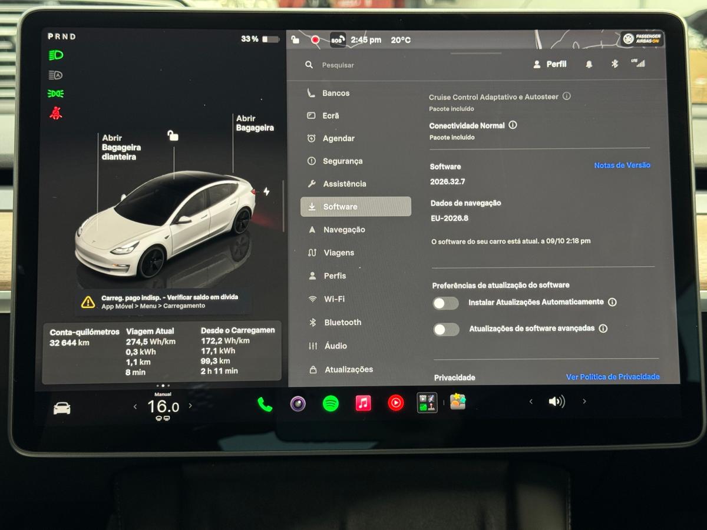The width and height of the screenshot is (707, 530).
Task: Tap the white car model image
Action: tap(166, 226)
